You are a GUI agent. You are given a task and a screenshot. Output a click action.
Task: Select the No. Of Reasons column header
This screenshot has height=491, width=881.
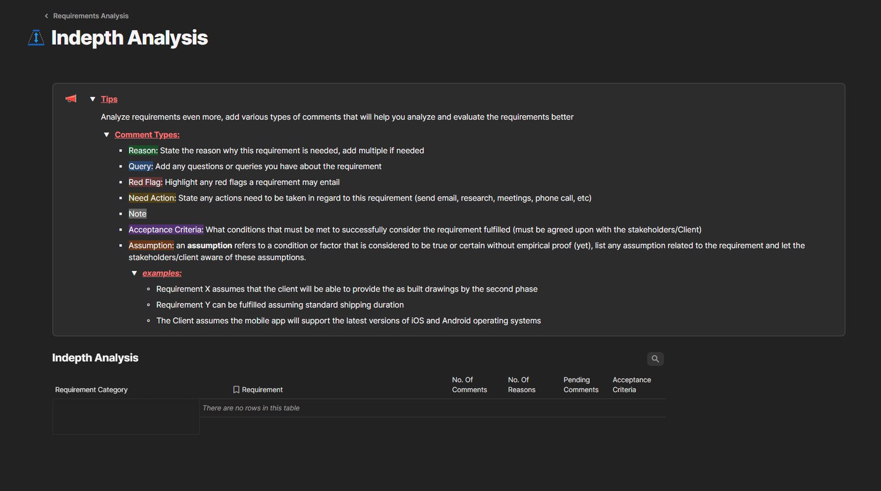[x=522, y=385]
